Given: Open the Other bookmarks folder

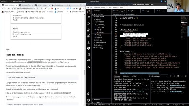Looking at the screenshot, I should [77, 12].
